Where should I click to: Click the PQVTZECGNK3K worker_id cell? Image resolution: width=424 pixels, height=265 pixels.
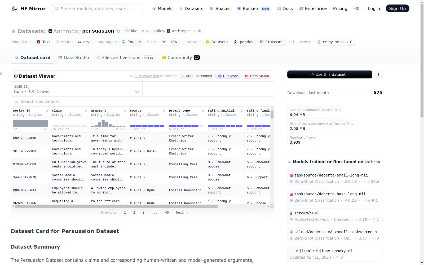[30, 139]
